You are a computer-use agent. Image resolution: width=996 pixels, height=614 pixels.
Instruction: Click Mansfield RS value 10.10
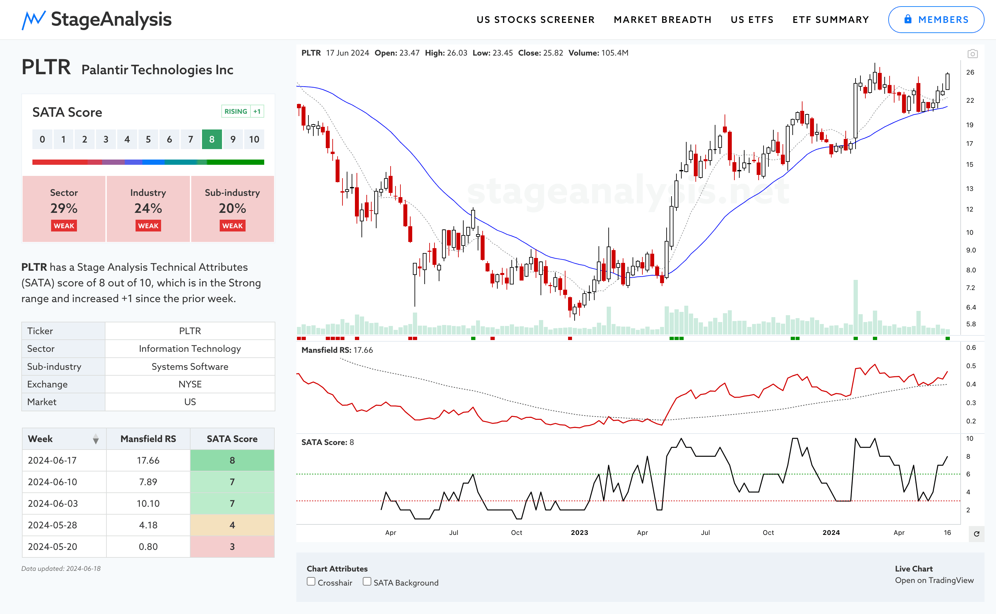coord(148,503)
